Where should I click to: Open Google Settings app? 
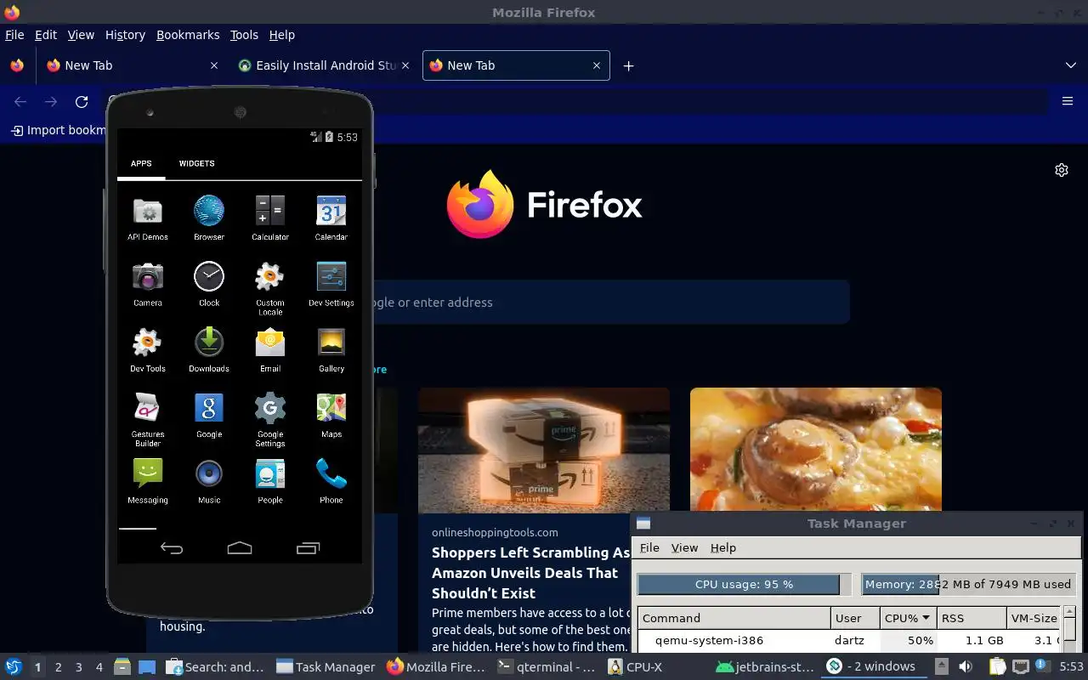[x=270, y=419]
